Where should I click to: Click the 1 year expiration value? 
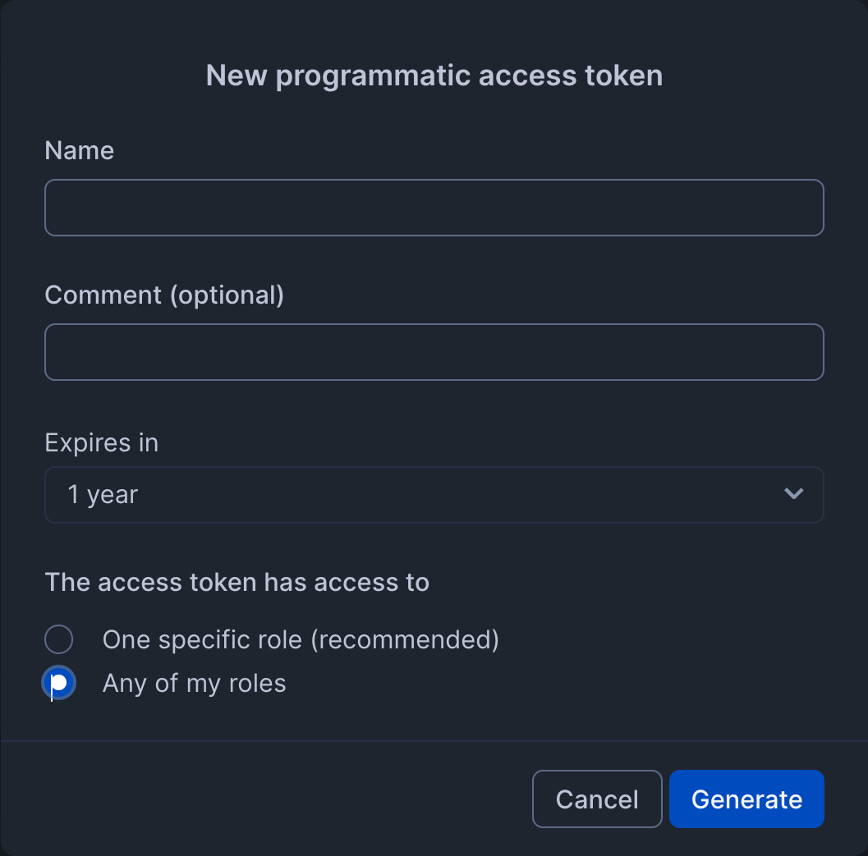103,494
